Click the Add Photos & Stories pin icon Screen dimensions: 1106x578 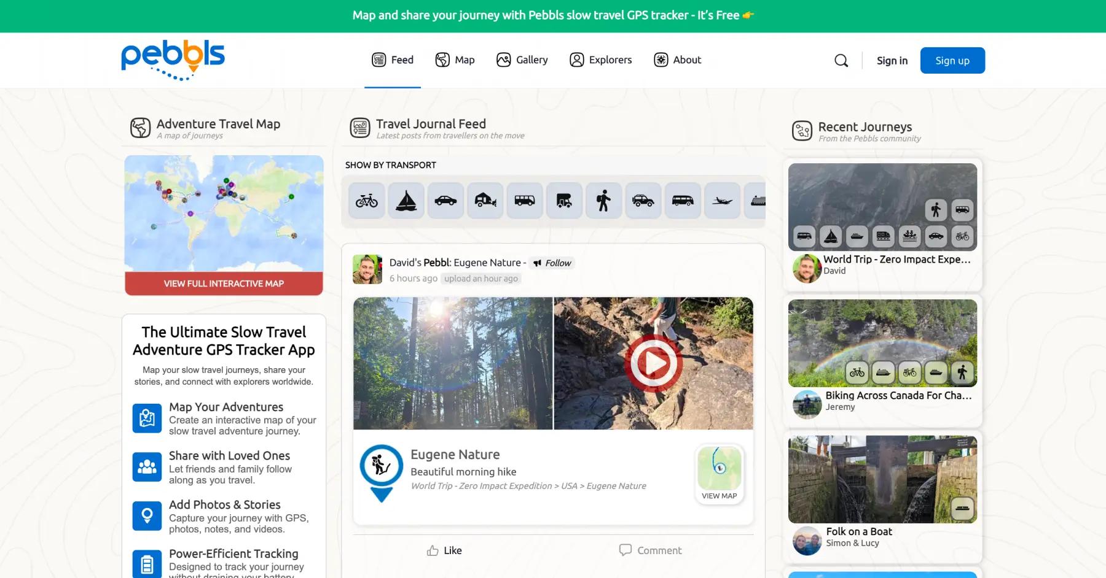click(147, 516)
